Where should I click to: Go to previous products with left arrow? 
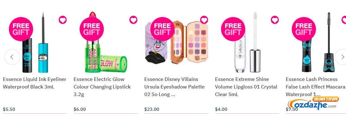tap(12, 57)
